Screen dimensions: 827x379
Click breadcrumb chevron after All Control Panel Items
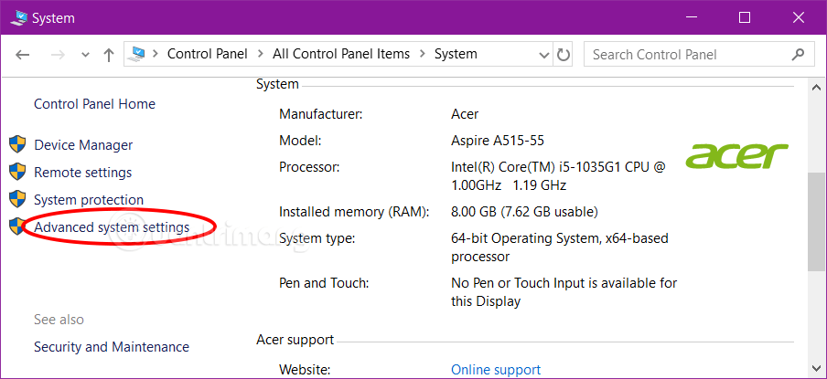click(x=422, y=54)
